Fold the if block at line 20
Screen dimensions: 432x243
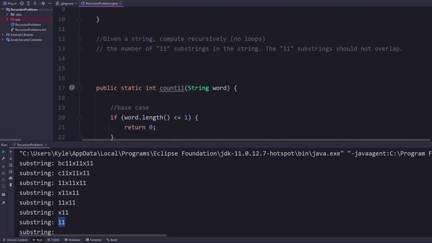point(80,117)
